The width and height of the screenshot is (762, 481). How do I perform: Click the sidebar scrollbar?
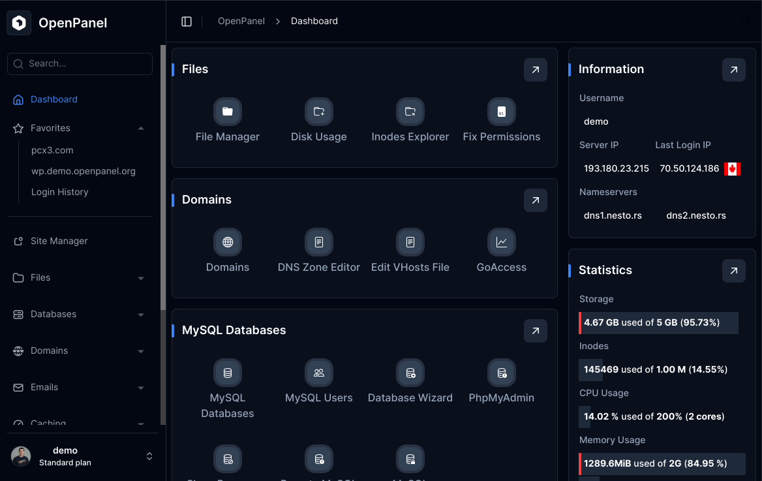click(163, 178)
